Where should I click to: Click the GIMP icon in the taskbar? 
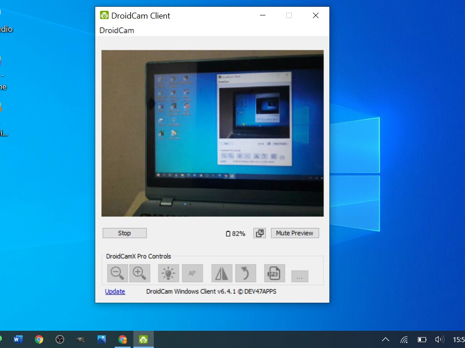tap(80, 339)
